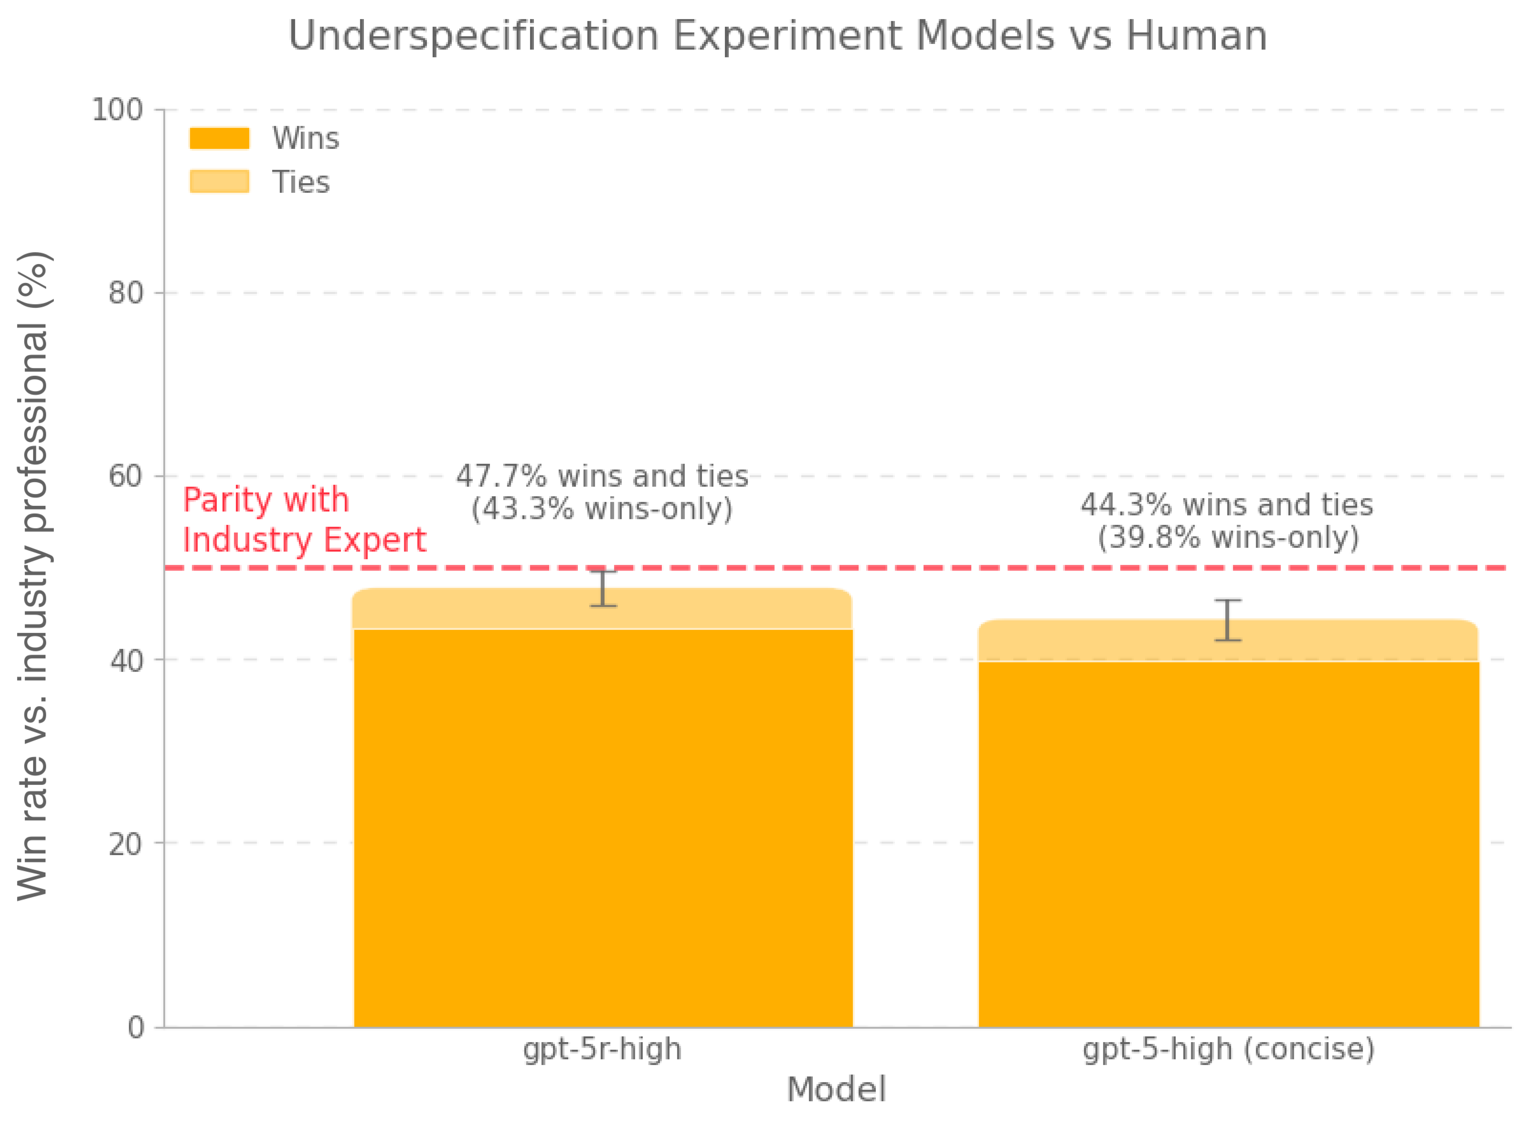Click the "gpt-5-high (concise)" x-axis tick label
1527x1128 pixels.
(1228, 1049)
